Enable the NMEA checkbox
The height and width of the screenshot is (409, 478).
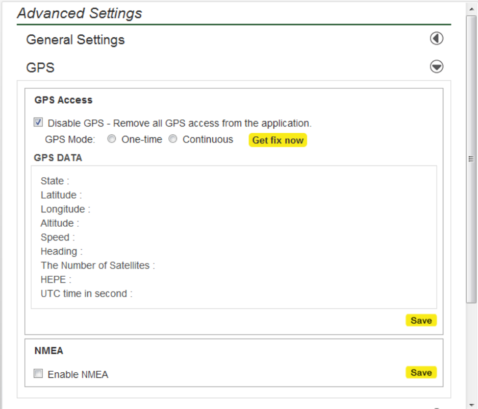38,374
